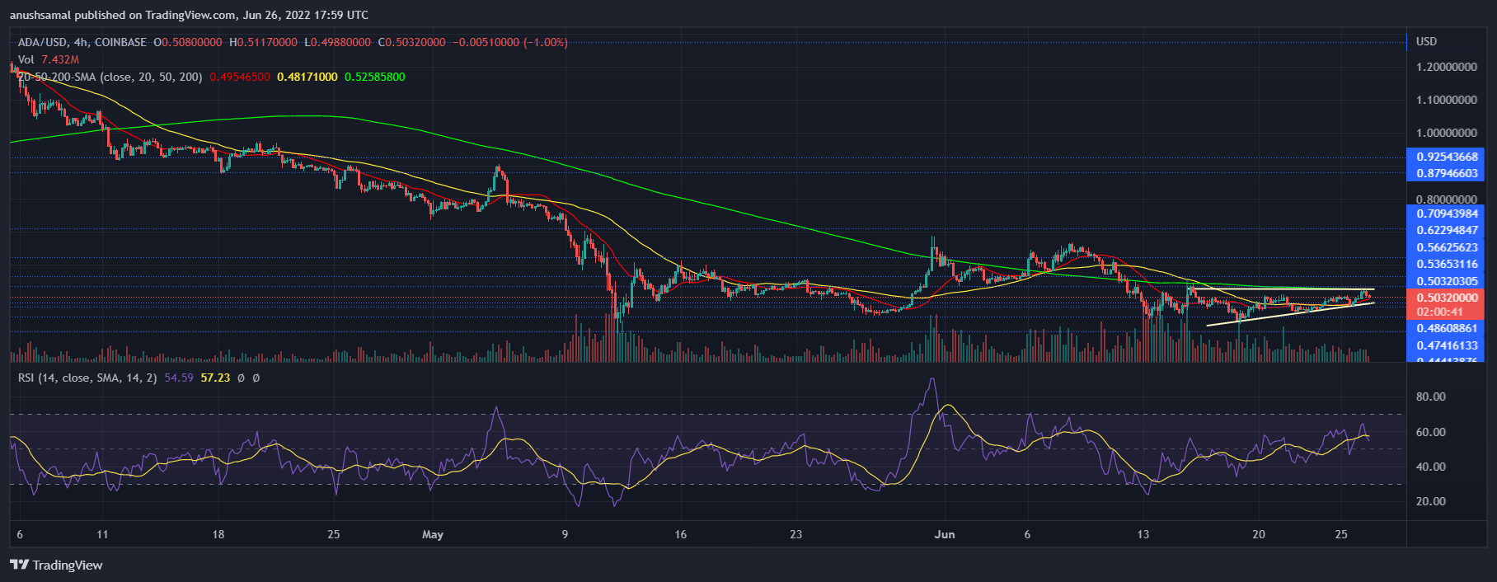Click the red 20-SMA value 0.49546500
This screenshot has height=582, width=1497.
tap(240, 77)
